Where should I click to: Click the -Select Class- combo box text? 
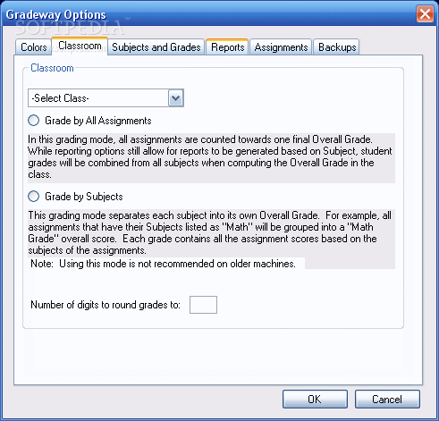(x=60, y=98)
